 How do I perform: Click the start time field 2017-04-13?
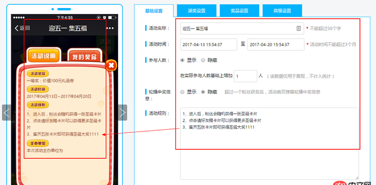(209, 45)
